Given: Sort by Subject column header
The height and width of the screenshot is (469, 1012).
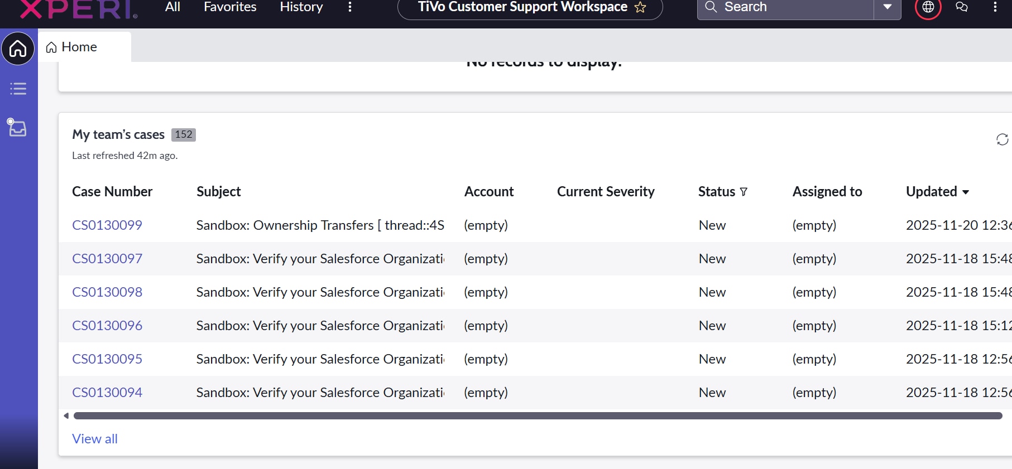Looking at the screenshot, I should (x=219, y=192).
